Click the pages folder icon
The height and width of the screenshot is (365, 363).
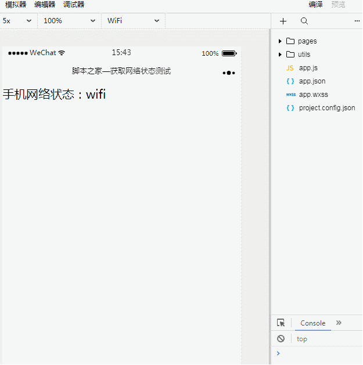(290, 41)
